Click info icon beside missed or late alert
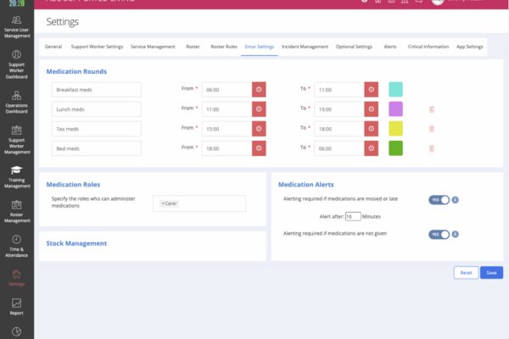 456,200
